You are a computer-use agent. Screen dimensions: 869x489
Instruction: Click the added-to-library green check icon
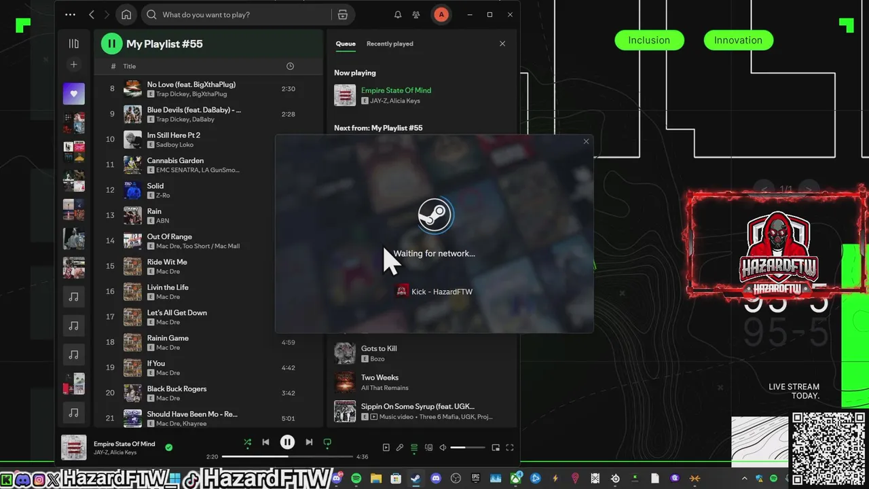click(169, 448)
